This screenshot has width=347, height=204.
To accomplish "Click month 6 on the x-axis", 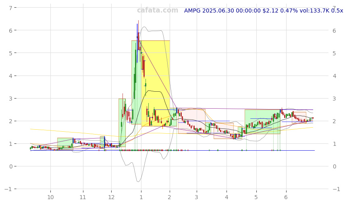I will click(x=286, y=198).
